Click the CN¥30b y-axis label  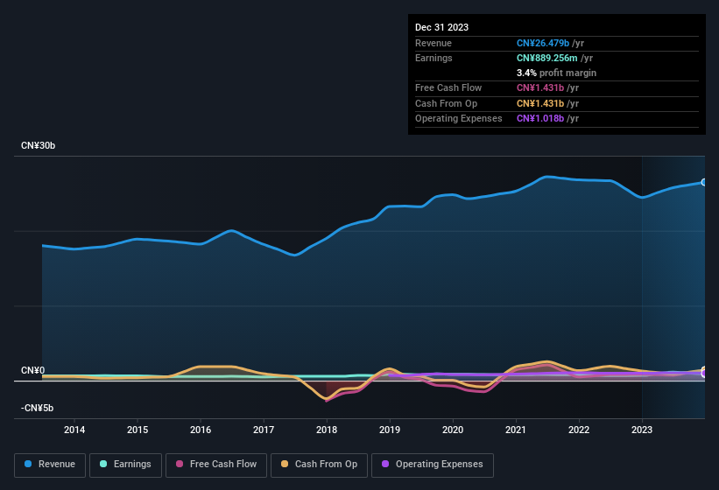click(38, 145)
